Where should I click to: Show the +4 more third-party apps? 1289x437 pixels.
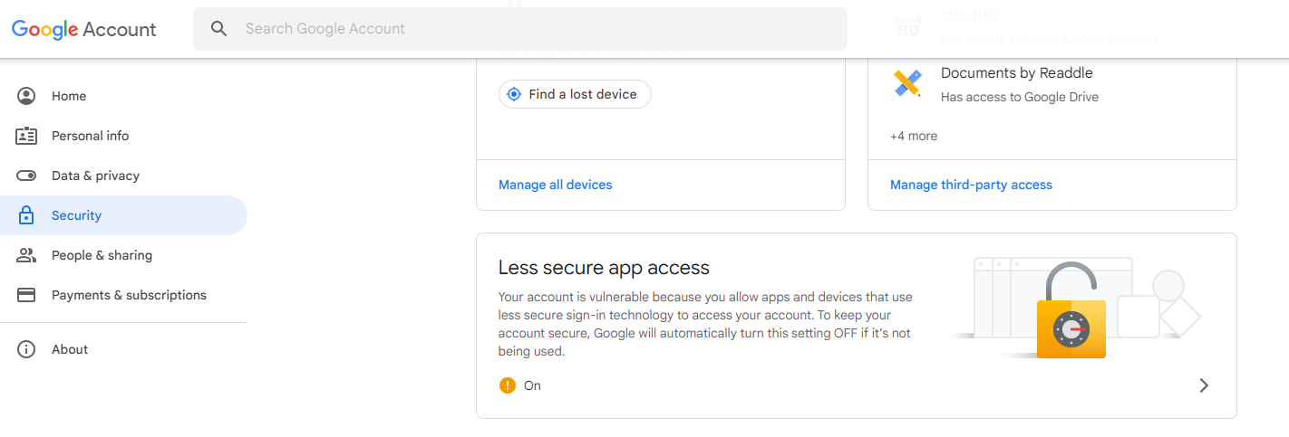pyautogui.click(x=914, y=136)
